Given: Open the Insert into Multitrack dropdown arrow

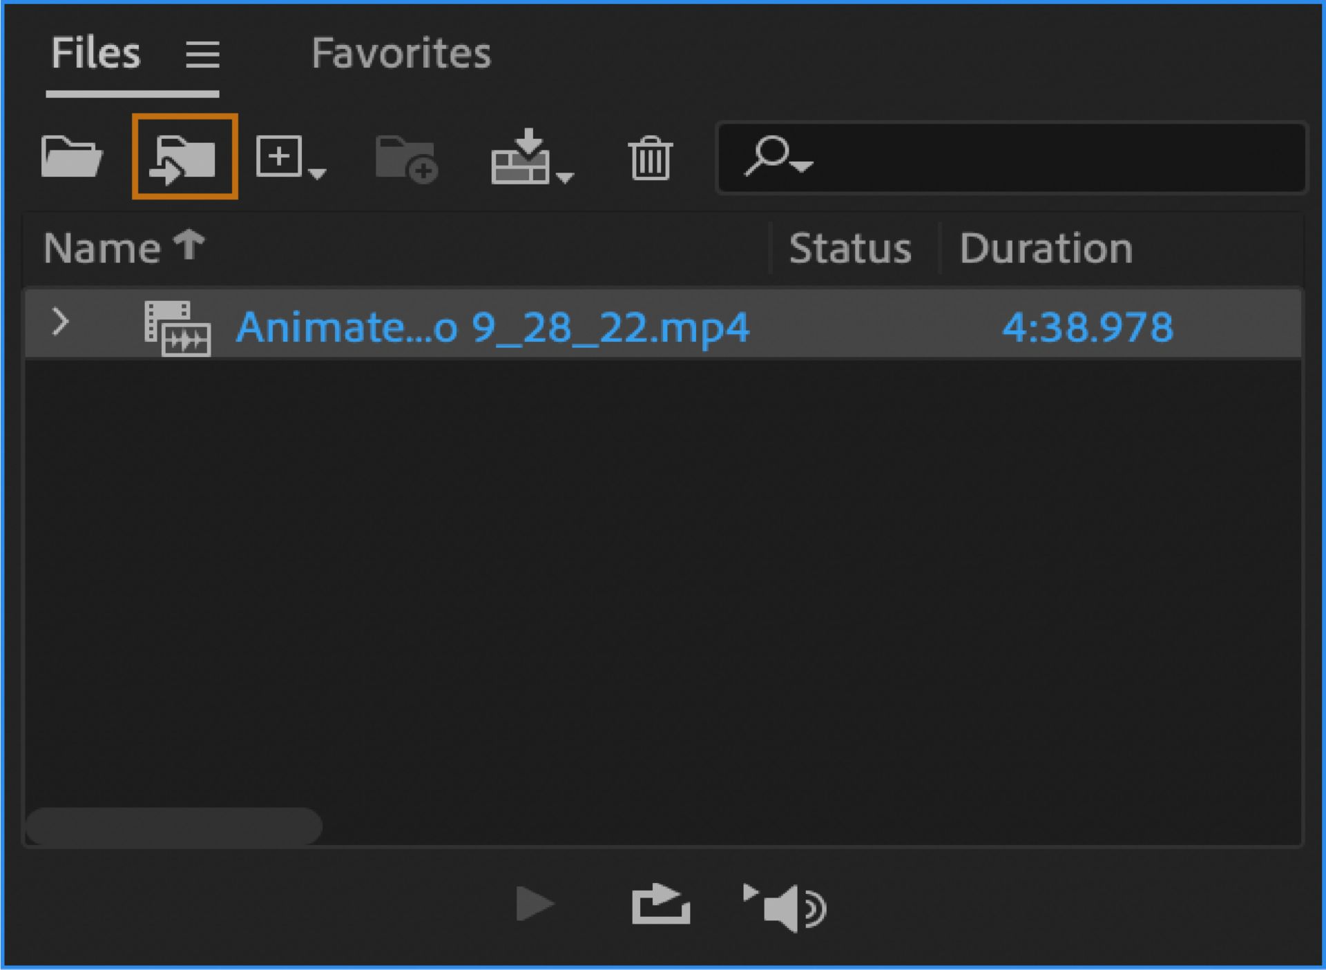Looking at the screenshot, I should click(x=565, y=178).
